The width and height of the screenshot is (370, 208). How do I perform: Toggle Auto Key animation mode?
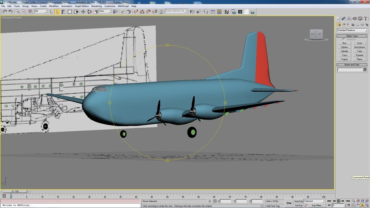[x=299, y=201]
